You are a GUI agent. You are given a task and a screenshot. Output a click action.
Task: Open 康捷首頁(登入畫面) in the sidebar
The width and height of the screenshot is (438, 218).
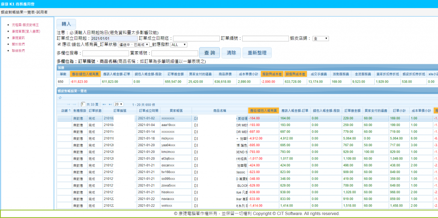tap(26, 31)
